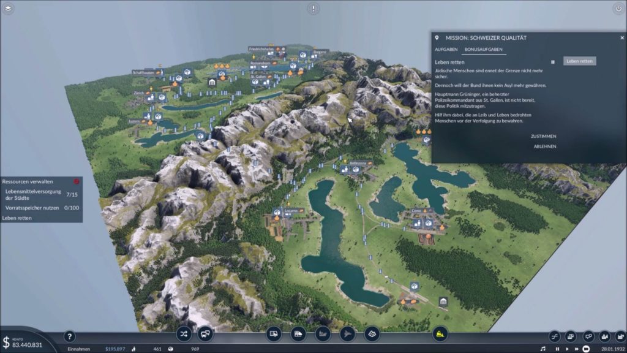
Task: Open the map layers icon
Action: tap(8, 8)
